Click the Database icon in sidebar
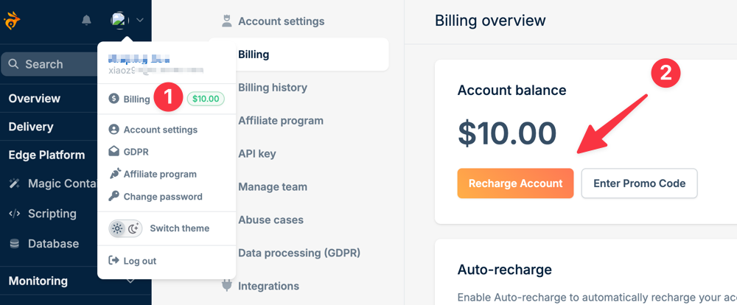Viewport: 737px width, 305px height. click(x=14, y=244)
